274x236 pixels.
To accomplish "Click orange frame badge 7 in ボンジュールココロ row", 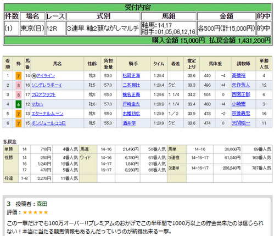I will pos(19,123).
